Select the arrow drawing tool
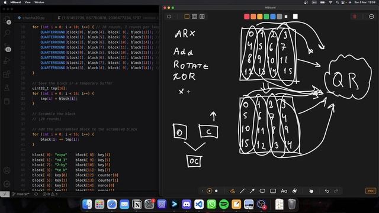 (252, 191)
